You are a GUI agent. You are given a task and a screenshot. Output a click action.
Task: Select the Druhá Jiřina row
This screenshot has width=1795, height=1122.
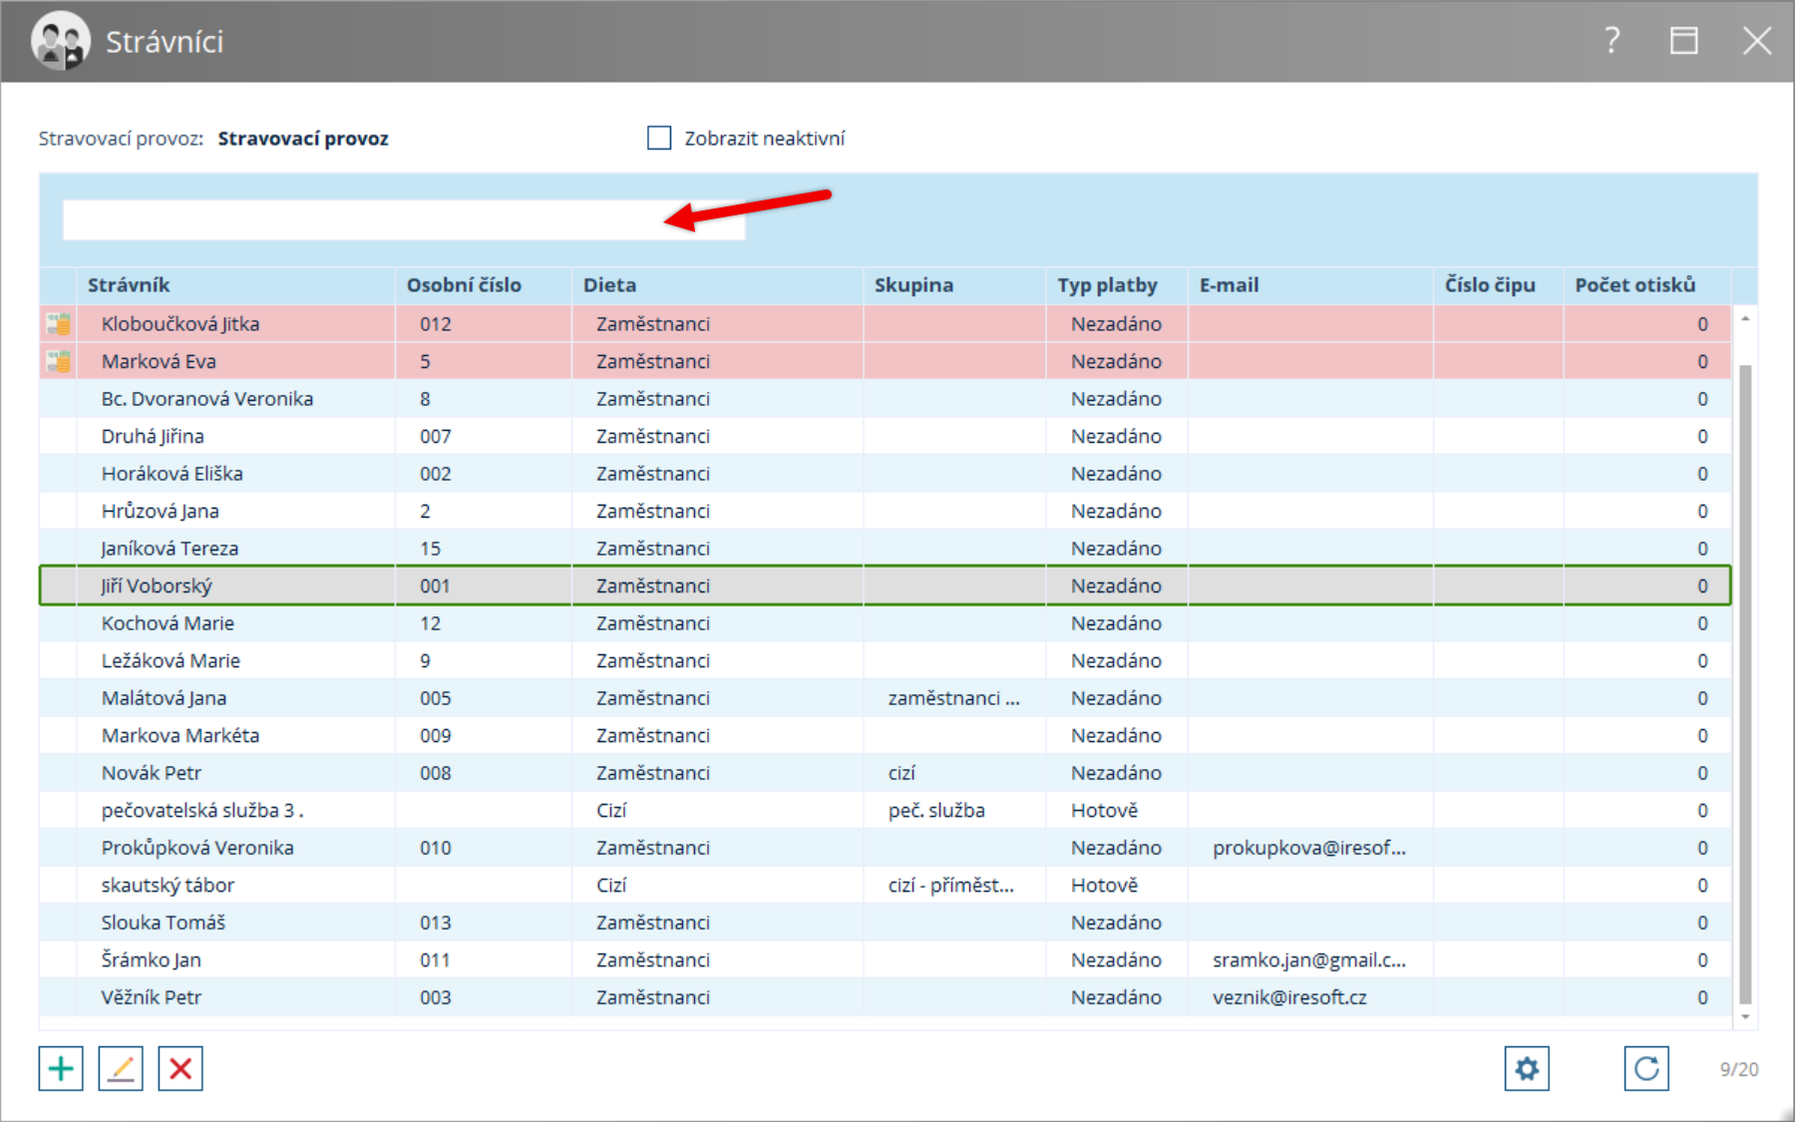pyautogui.click(x=886, y=436)
